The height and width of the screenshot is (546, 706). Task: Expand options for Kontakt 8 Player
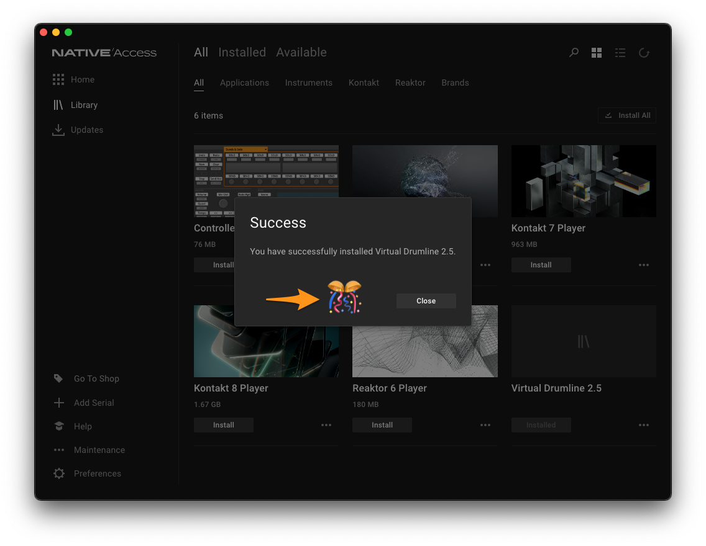326,424
